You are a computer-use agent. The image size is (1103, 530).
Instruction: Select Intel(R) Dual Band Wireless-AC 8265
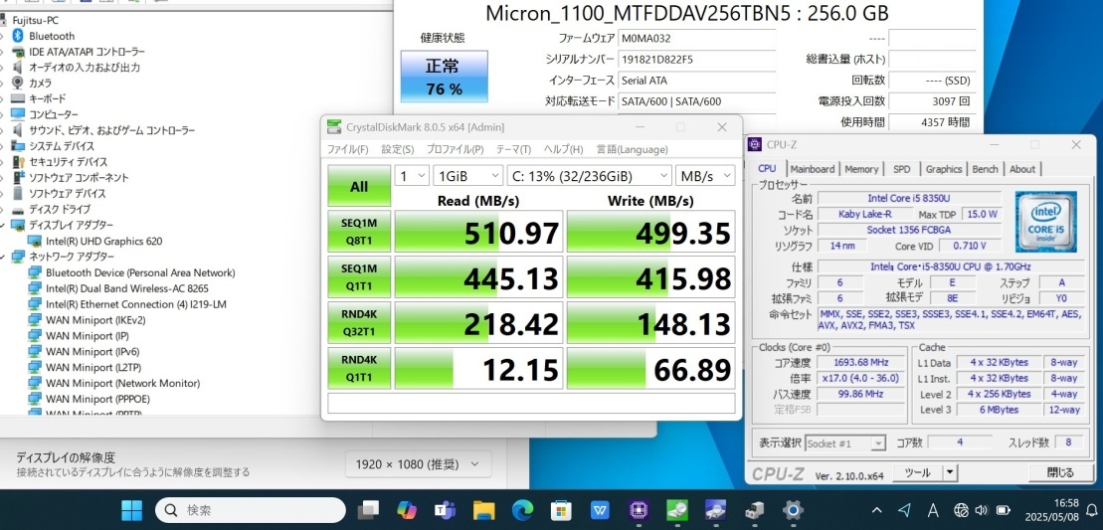(126, 288)
